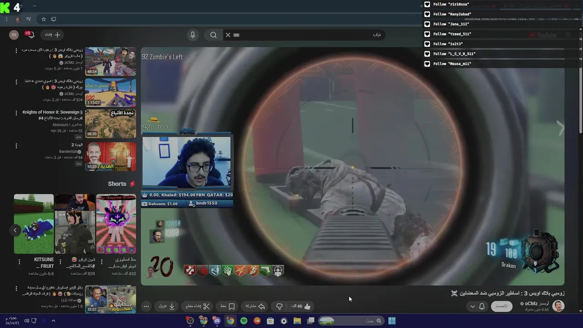Open the YouTube hamburger guide menu
Viewport: 583px width, 328px height.
tap(568, 35)
